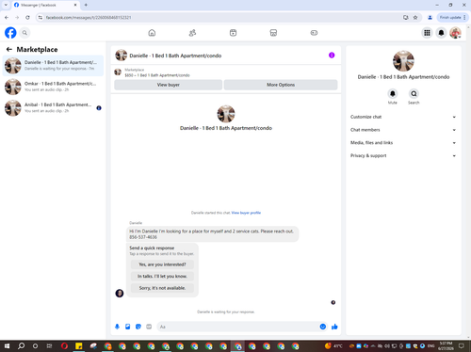Open the Chrome tab search dropdown
This screenshot has height=352, width=471.
click(6, 5)
